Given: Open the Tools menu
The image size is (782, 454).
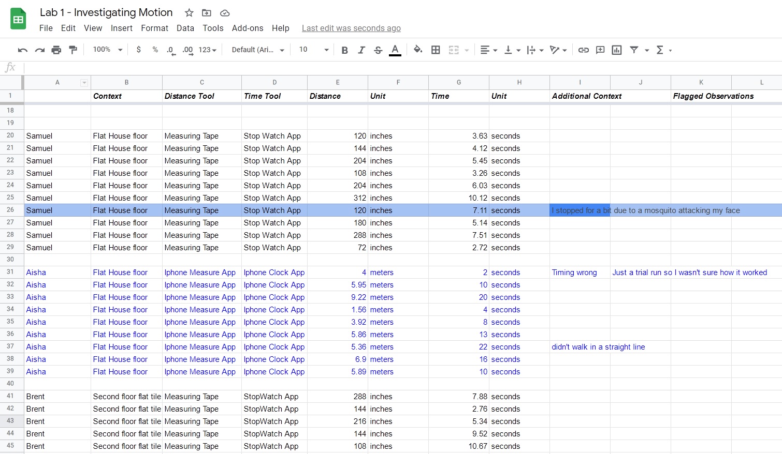Looking at the screenshot, I should tap(213, 28).
